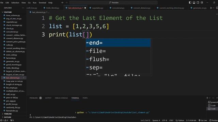Click last_element.py in the breadcrumb
Image resolution: width=218 pixels, height=122 pixels.
pyautogui.click(x=39, y=12)
